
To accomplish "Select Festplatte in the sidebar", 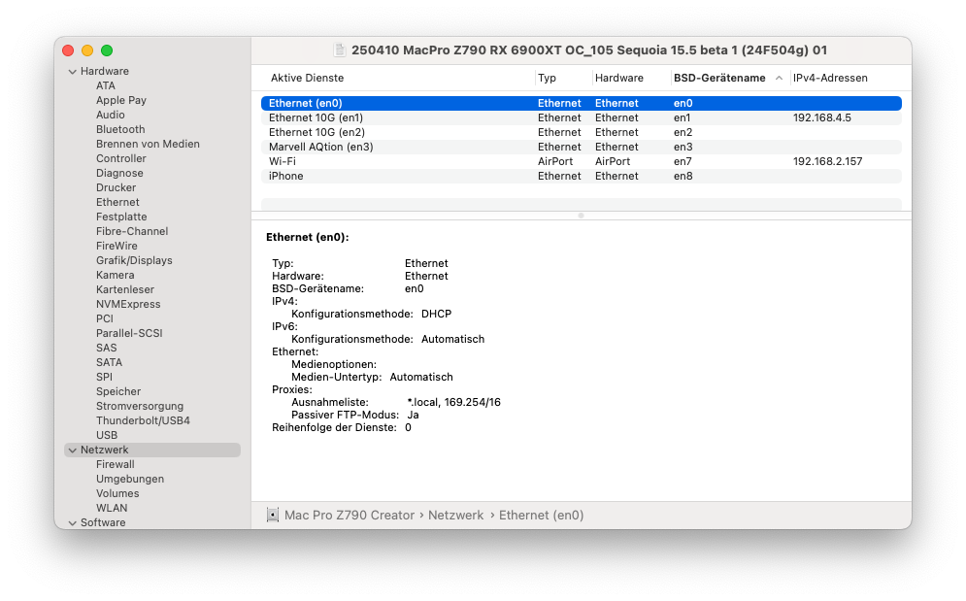I will pyautogui.click(x=121, y=217).
